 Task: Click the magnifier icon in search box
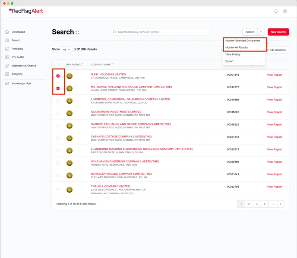pos(114,32)
